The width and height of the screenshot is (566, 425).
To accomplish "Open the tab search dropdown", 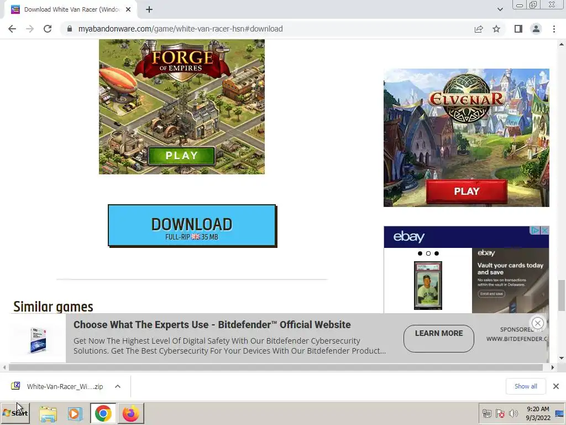I will (500, 10).
